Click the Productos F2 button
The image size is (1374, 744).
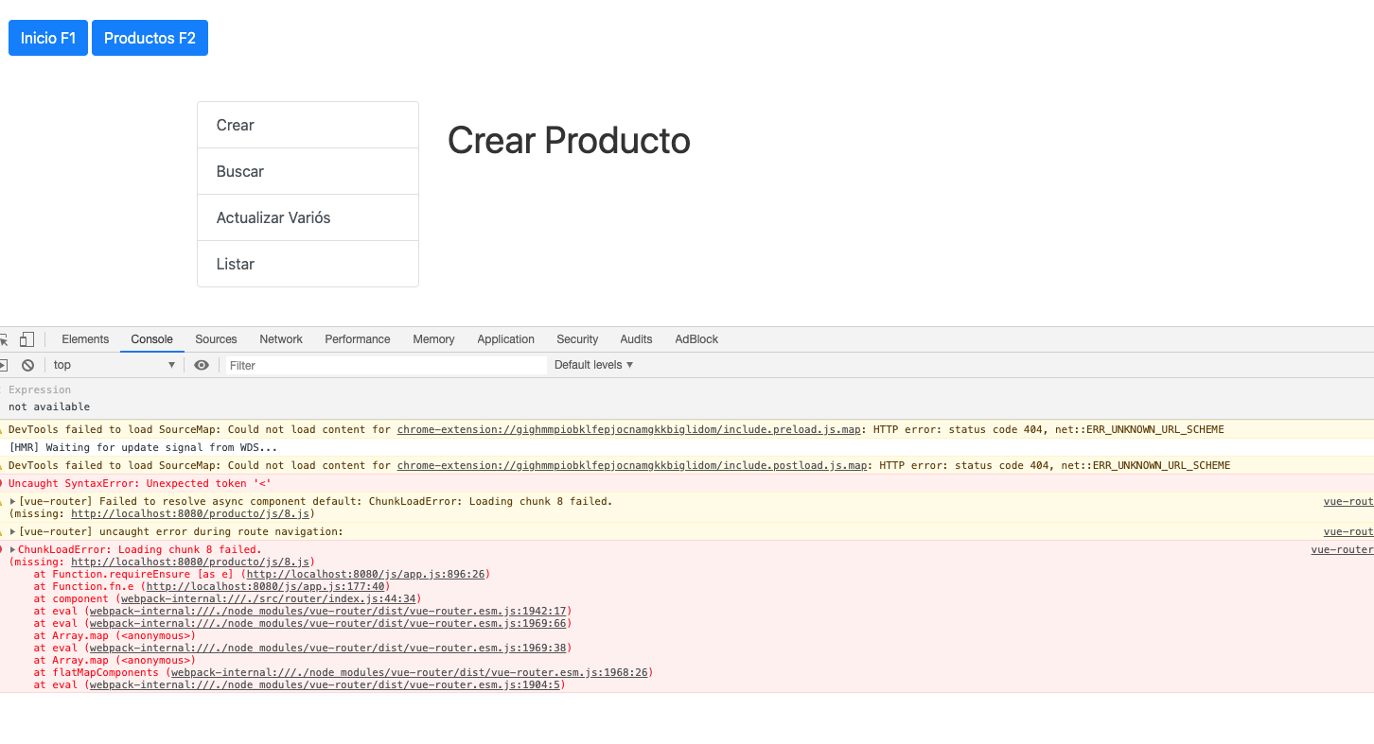pyautogui.click(x=150, y=38)
